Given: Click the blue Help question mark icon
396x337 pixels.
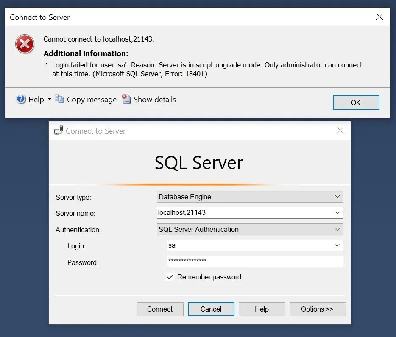Looking at the screenshot, I should 21,99.
